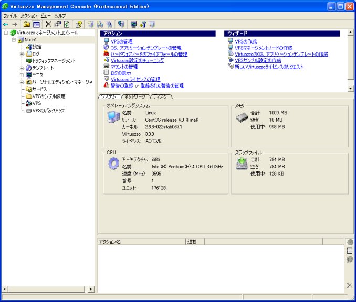Open the properties toolbar icon
This screenshot has height=302, width=356.
[58, 24]
